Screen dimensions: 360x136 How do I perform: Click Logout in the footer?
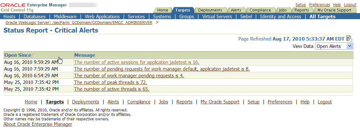(x=325, y=102)
